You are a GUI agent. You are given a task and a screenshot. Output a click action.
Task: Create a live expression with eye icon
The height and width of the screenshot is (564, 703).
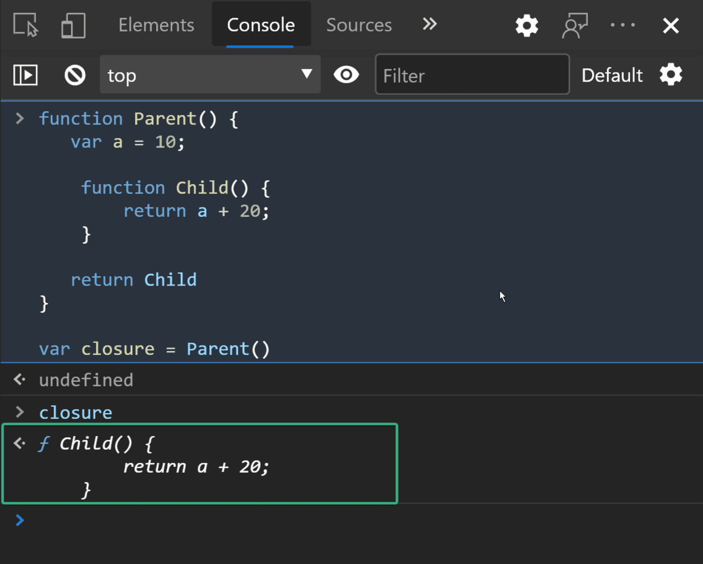point(346,75)
